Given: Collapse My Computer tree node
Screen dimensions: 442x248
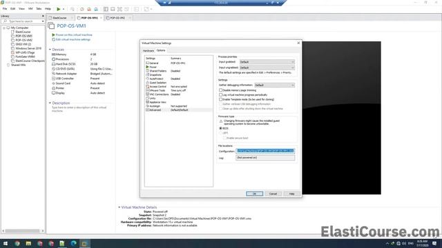Looking at the screenshot, I should click(4, 28).
